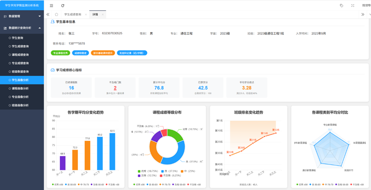The width and height of the screenshot is (371, 190).
Task: Go to home tab via house icon
Action: point(57,14)
